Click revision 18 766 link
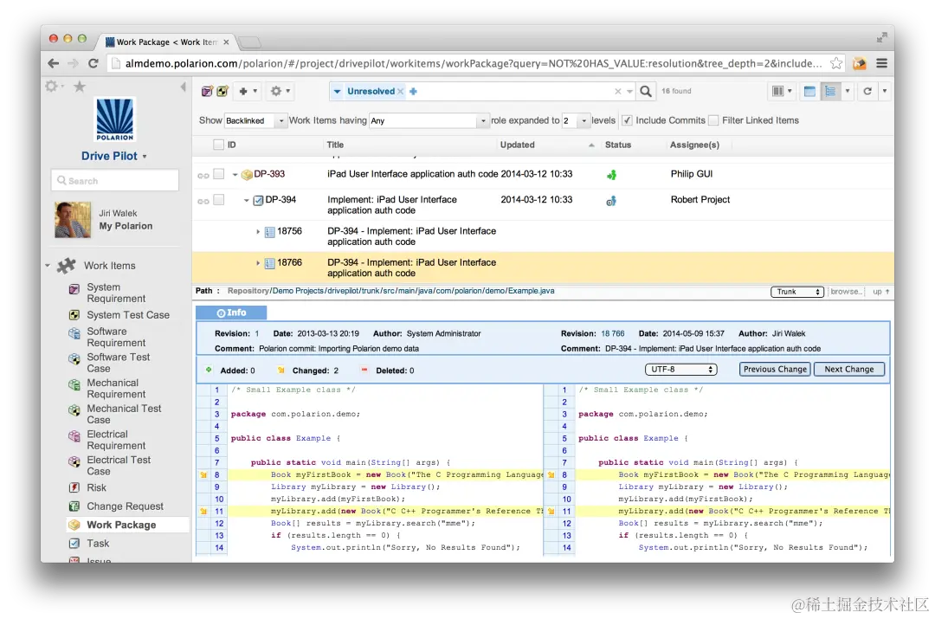The width and height of the screenshot is (935, 619). 612,334
